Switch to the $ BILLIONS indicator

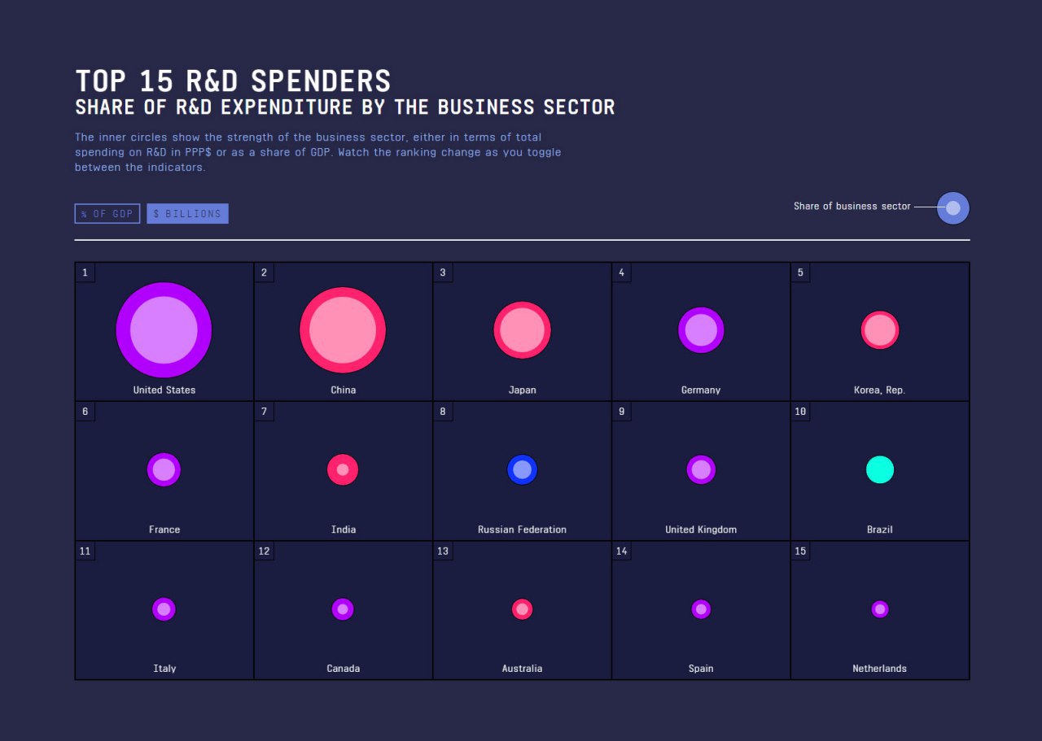point(187,214)
